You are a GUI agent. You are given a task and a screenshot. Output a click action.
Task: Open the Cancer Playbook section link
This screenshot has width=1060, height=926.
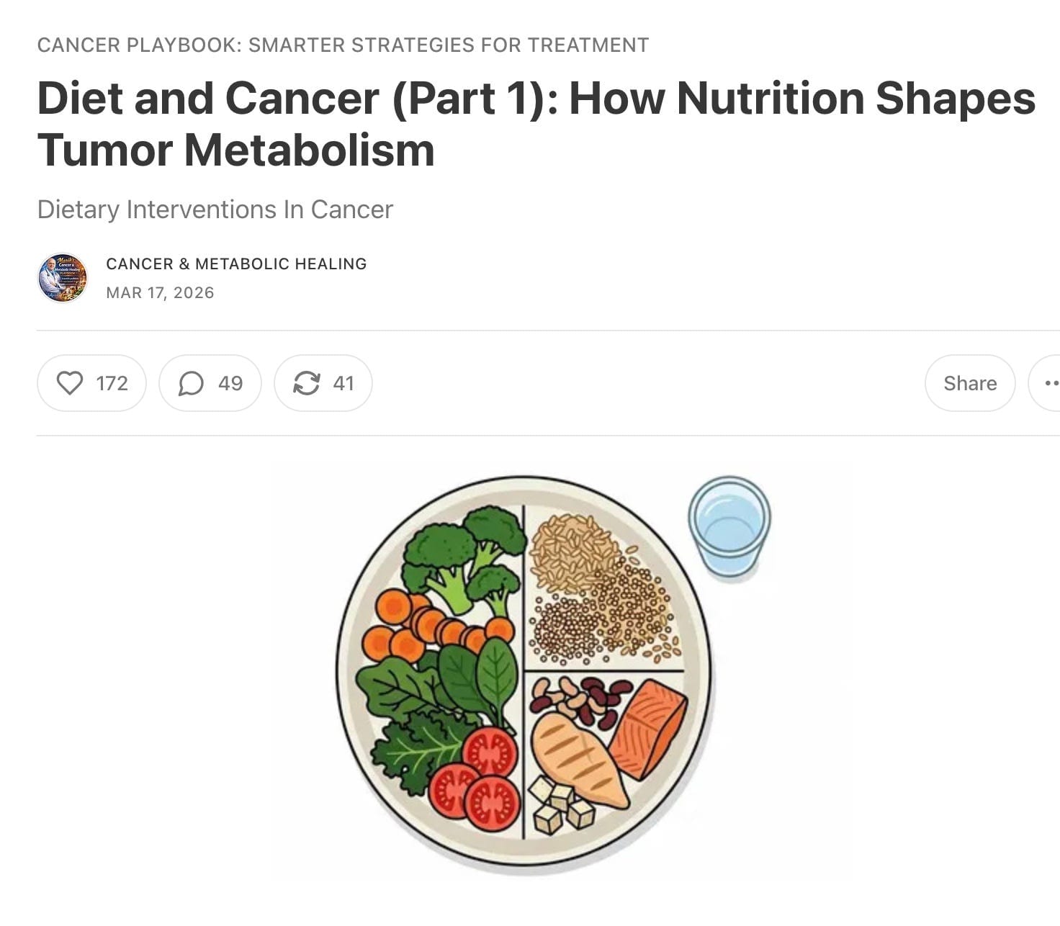point(343,45)
